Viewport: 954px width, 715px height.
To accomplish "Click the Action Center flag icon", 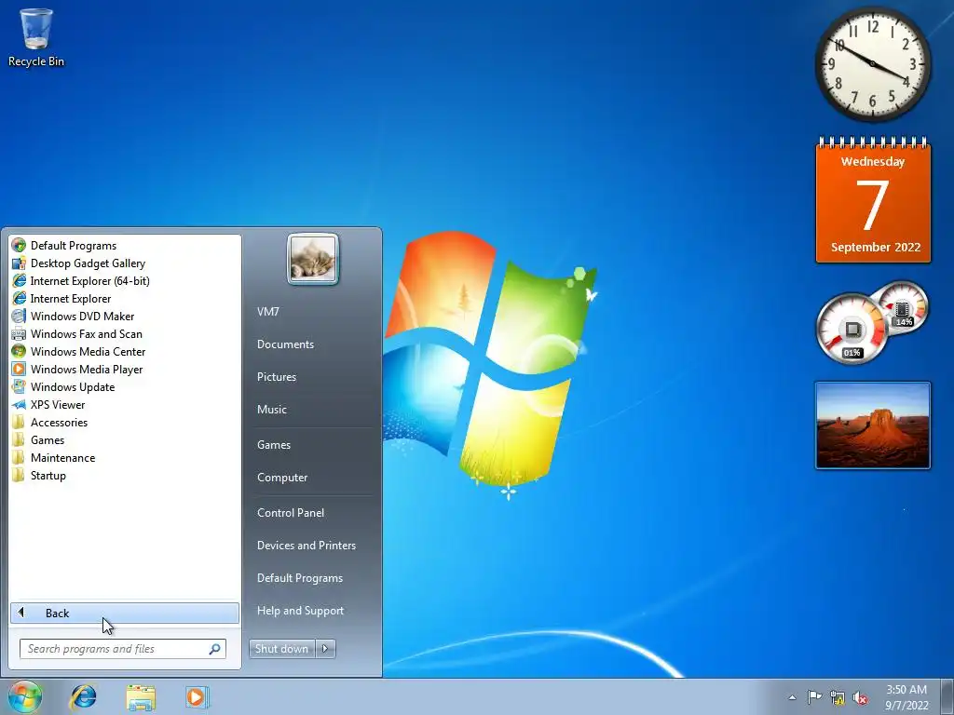I will click(x=814, y=697).
